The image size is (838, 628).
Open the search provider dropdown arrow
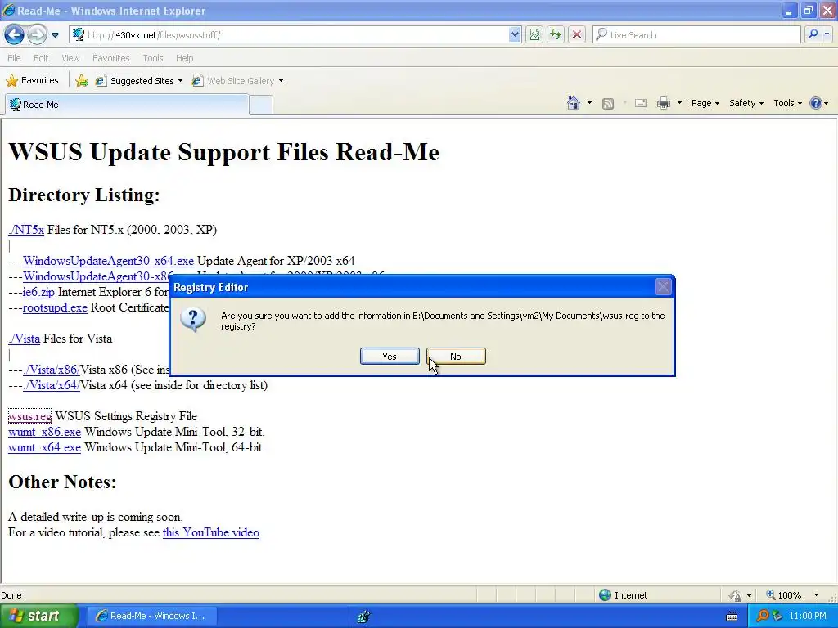(827, 34)
